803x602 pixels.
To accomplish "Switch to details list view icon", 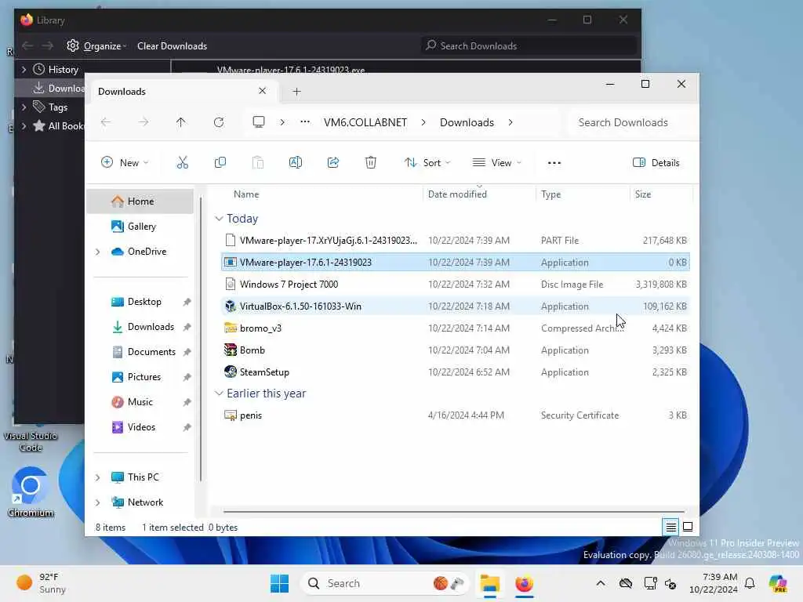I will click(671, 526).
